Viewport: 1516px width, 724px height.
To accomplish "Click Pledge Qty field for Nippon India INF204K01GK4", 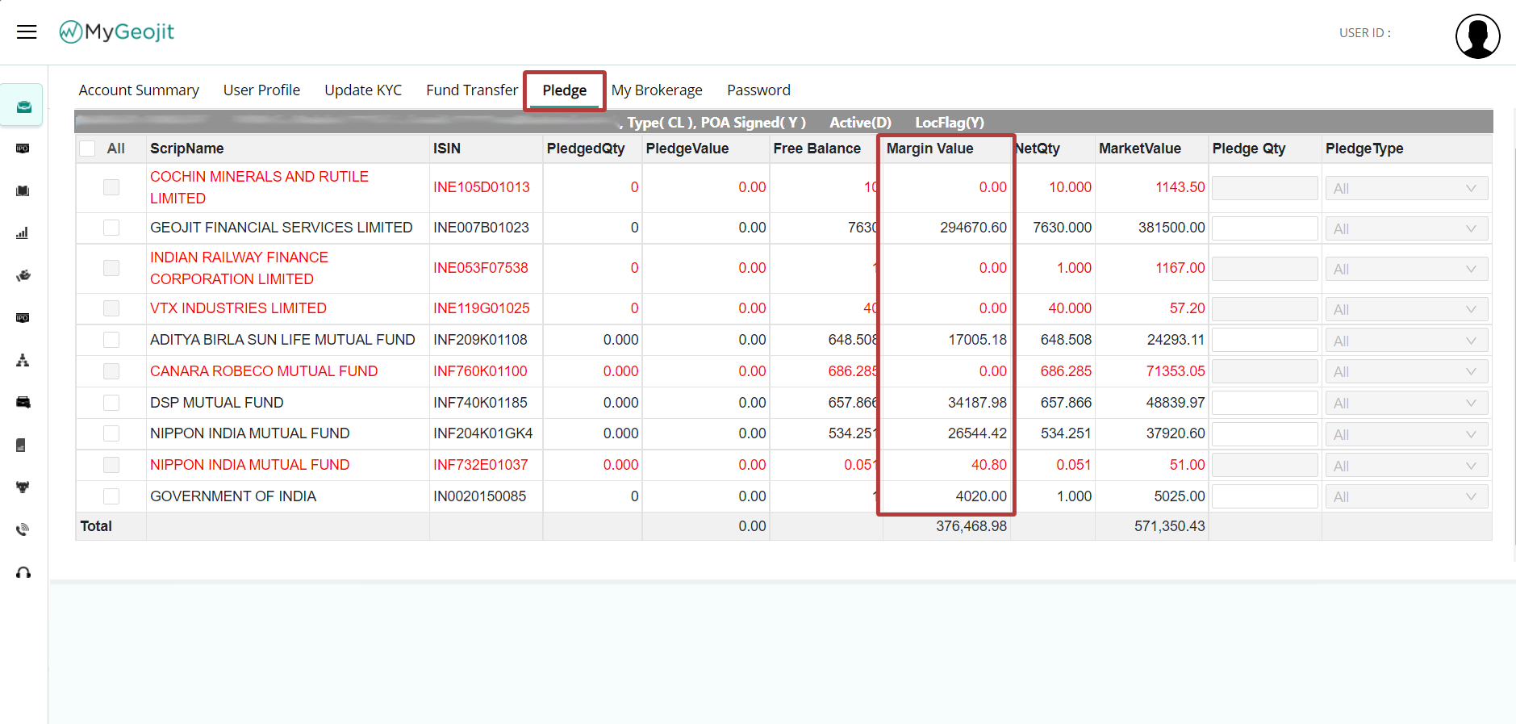I will tap(1263, 434).
